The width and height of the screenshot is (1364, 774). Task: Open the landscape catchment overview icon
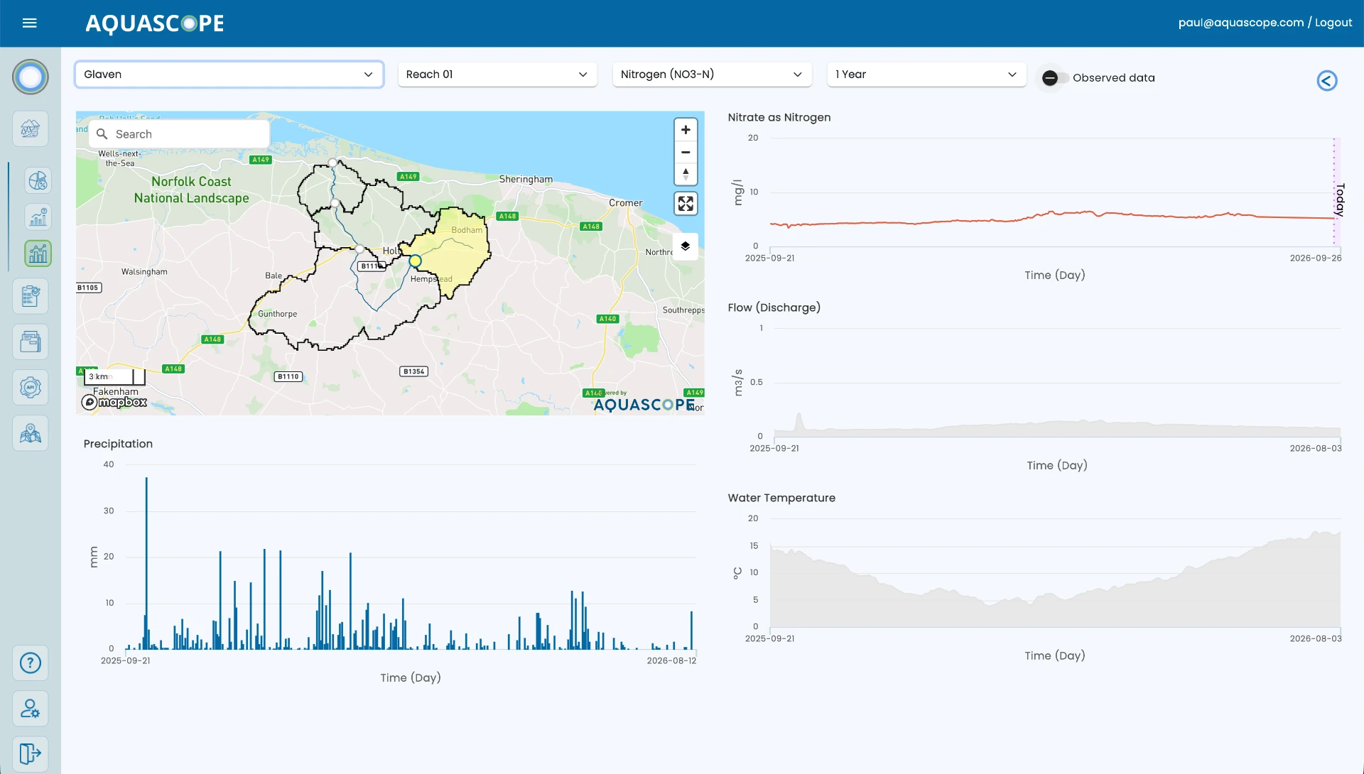[31, 129]
